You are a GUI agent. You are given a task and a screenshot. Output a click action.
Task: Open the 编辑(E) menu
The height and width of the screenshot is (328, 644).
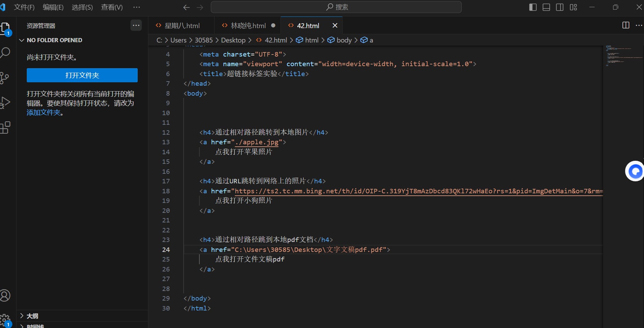tap(53, 7)
